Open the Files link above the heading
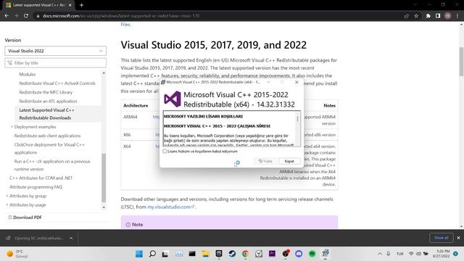The image size is (464, 261). 125,25
